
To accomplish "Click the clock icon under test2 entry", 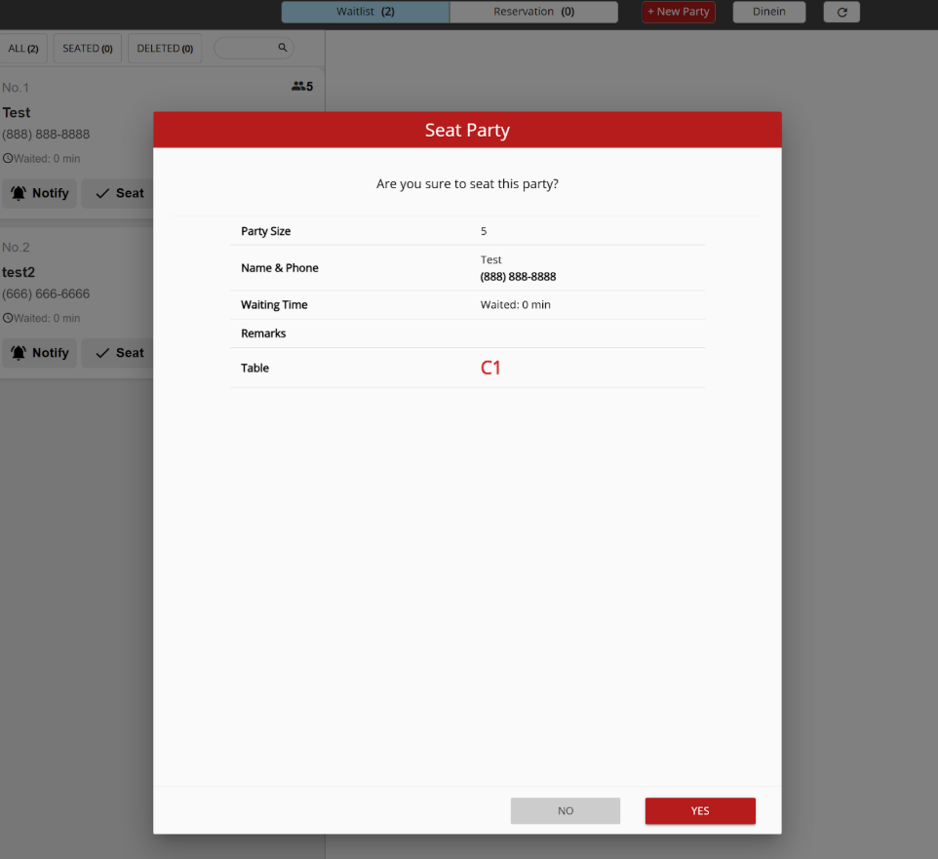I will pyautogui.click(x=8, y=318).
